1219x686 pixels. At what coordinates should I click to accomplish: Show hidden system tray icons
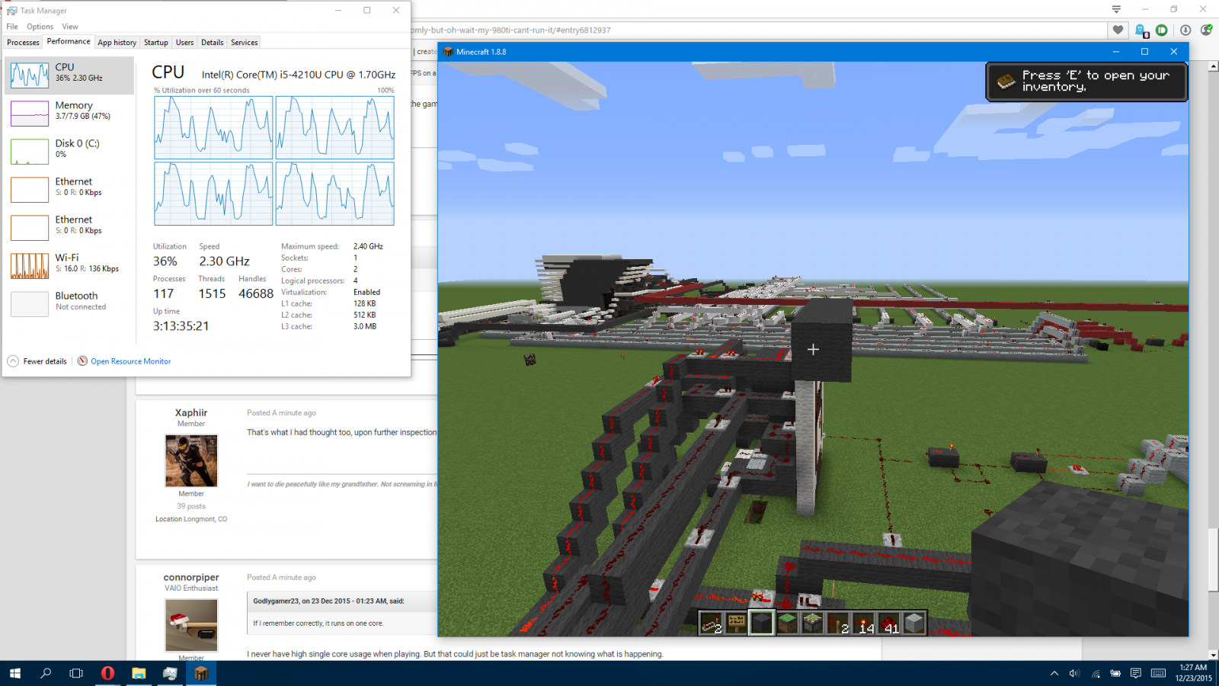point(1054,673)
